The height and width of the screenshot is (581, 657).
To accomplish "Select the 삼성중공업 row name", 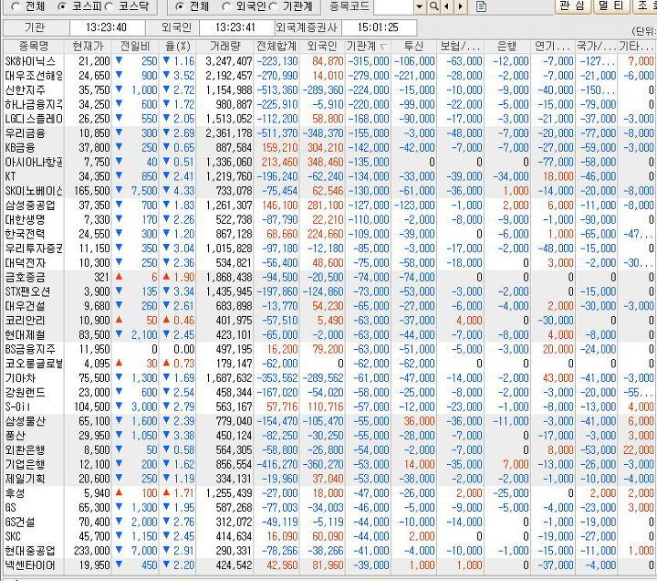I will click(30, 206).
